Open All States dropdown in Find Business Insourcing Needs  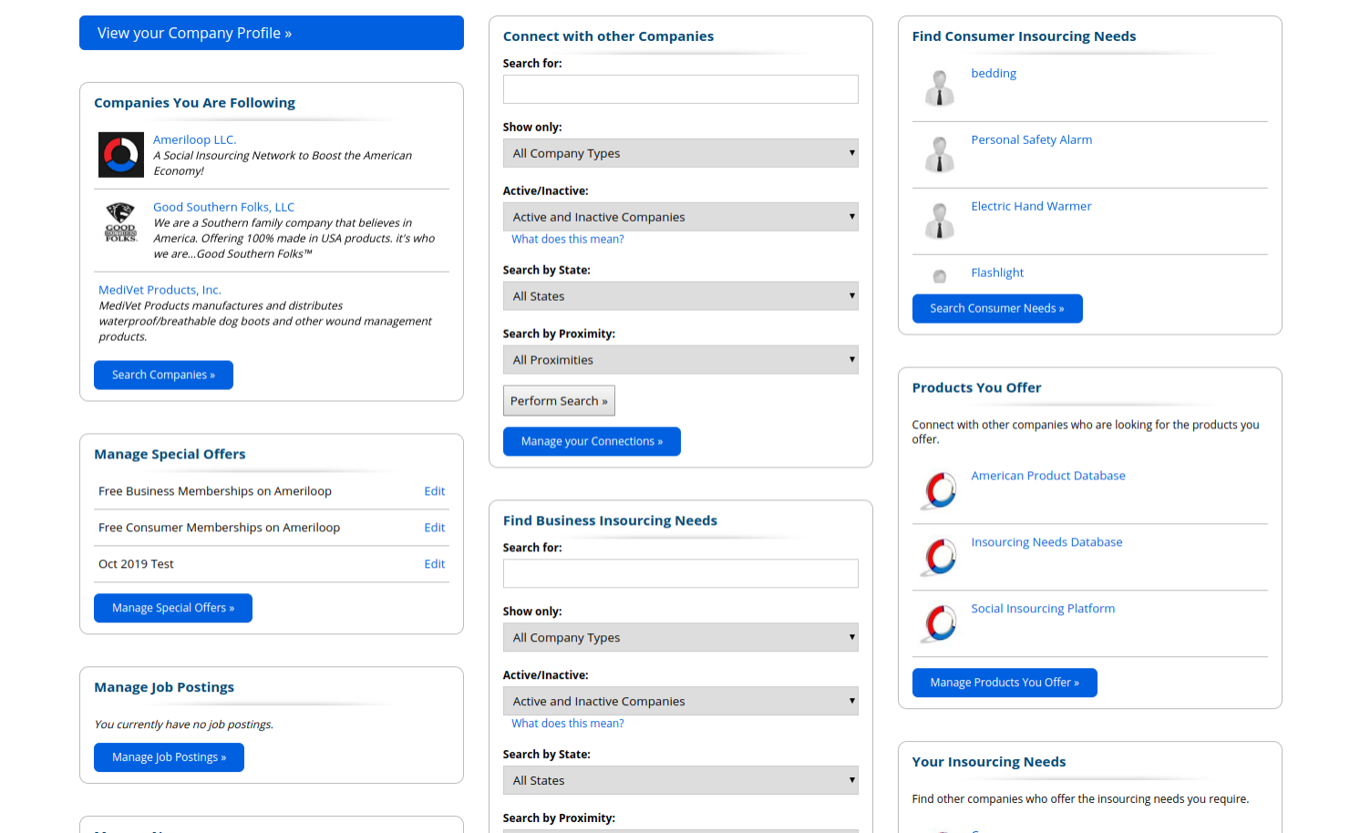(x=681, y=781)
